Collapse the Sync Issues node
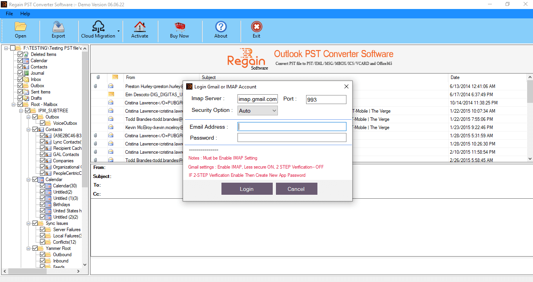This screenshot has height=282, width=533. 29,223
